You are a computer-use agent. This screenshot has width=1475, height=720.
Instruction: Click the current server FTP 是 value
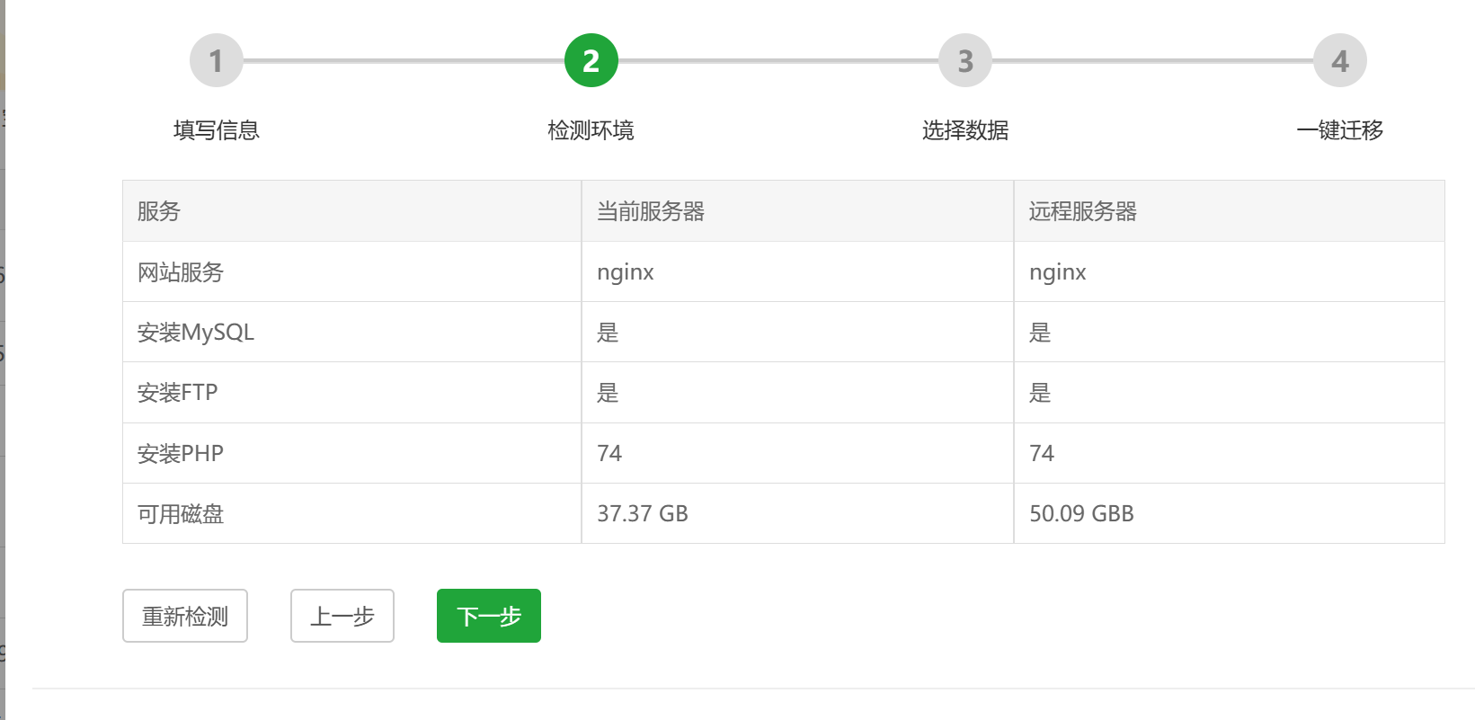click(608, 393)
